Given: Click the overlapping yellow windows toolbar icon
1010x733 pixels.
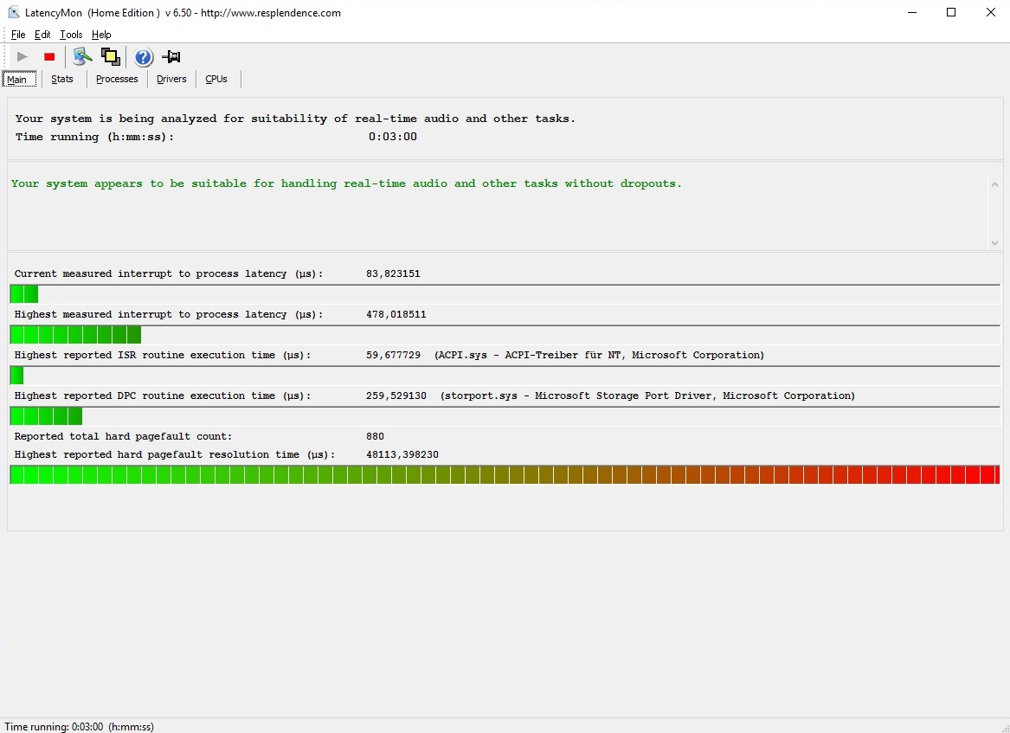Looking at the screenshot, I should click(x=111, y=56).
